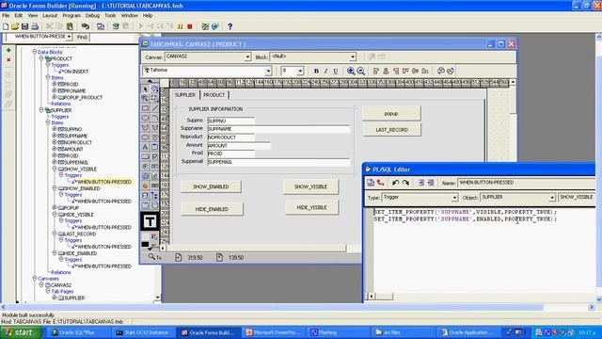Select the Radio Button tool in palette

(x=145, y=166)
